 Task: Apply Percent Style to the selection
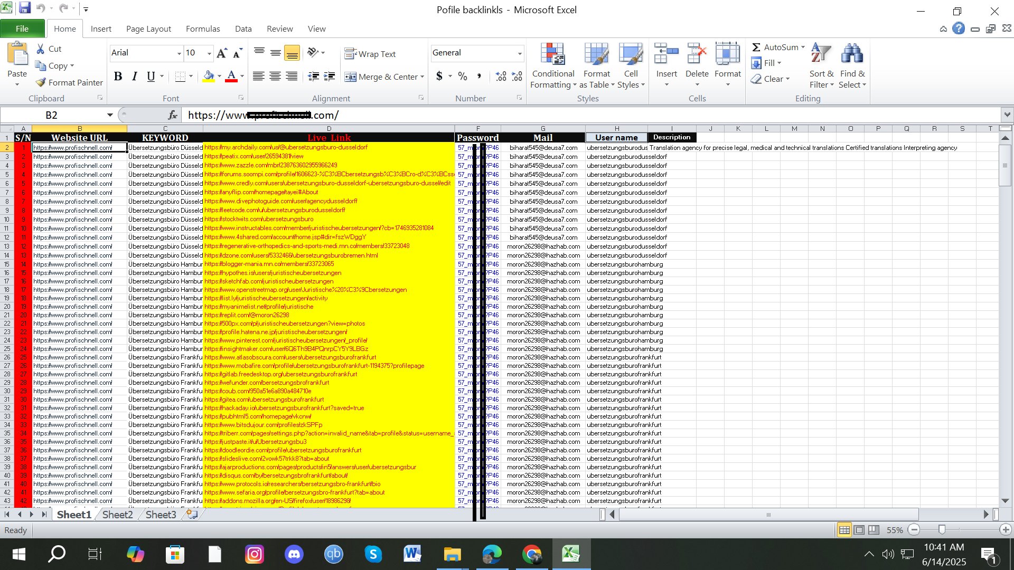click(463, 77)
